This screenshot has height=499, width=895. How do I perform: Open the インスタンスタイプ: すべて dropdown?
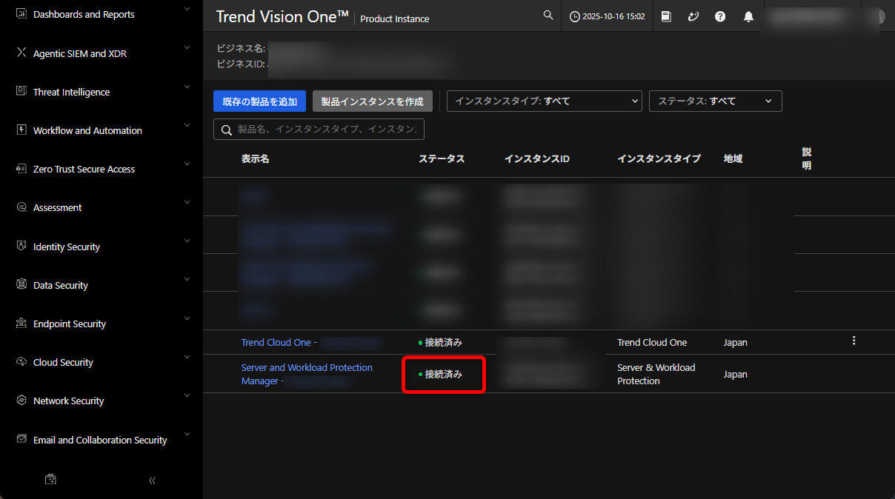(544, 101)
